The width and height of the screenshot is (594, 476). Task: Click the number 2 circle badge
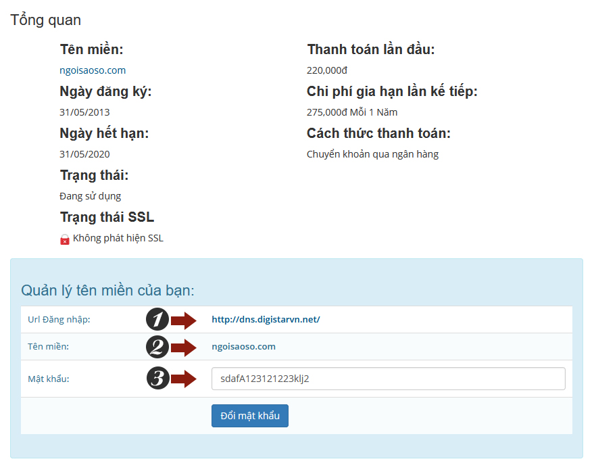[x=157, y=347]
